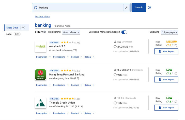Expand Permissions for Hang Seng Personal Banking
This screenshot has width=185, height=120.
[61, 85]
